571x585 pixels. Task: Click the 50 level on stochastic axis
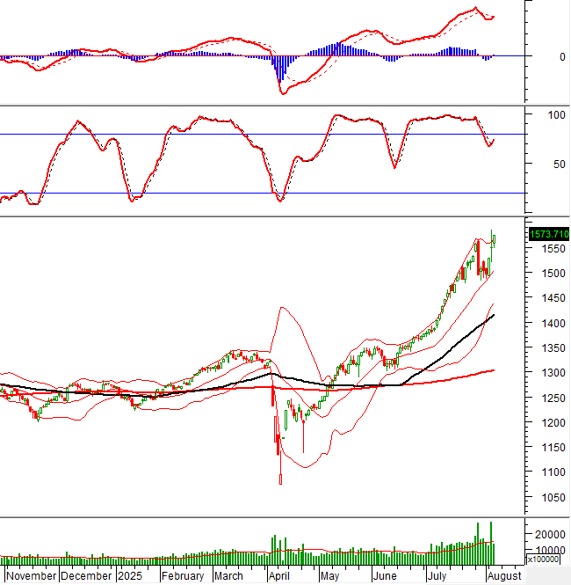560,165
